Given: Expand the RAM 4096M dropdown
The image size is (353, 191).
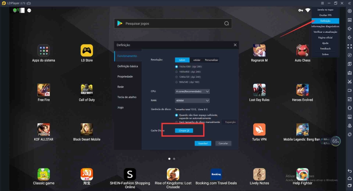Looking at the screenshot, I should pos(192,100).
